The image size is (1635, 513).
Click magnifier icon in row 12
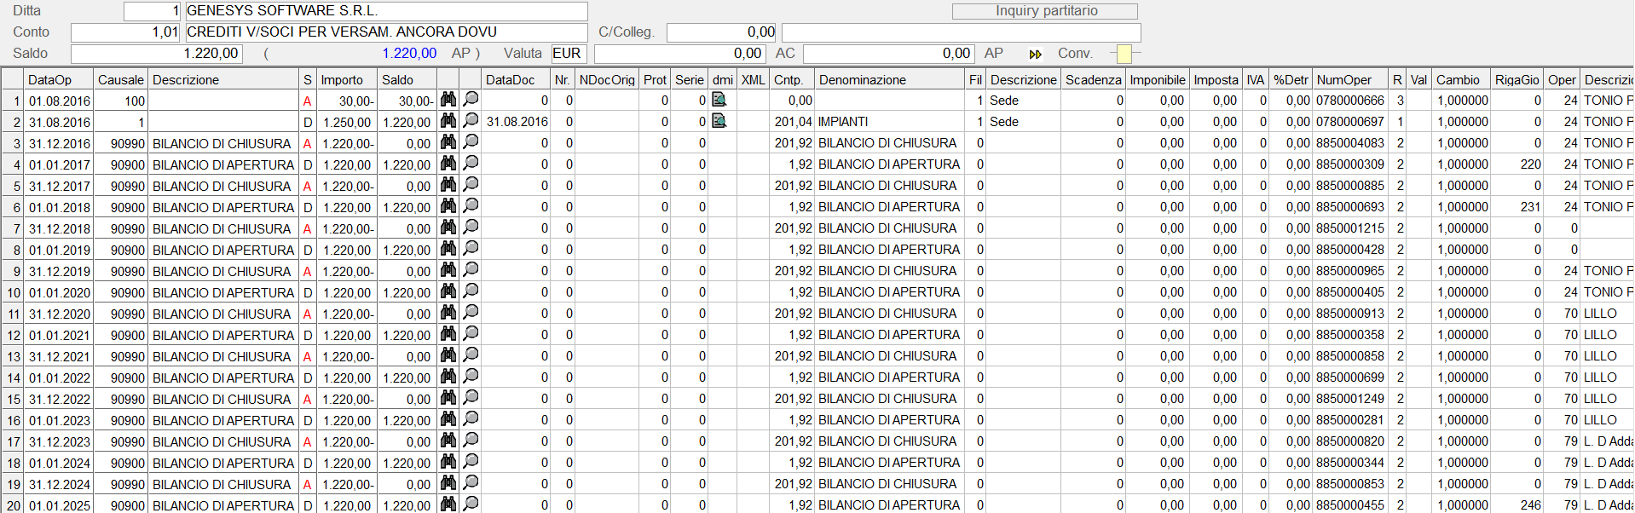pyautogui.click(x=471, y=334)
